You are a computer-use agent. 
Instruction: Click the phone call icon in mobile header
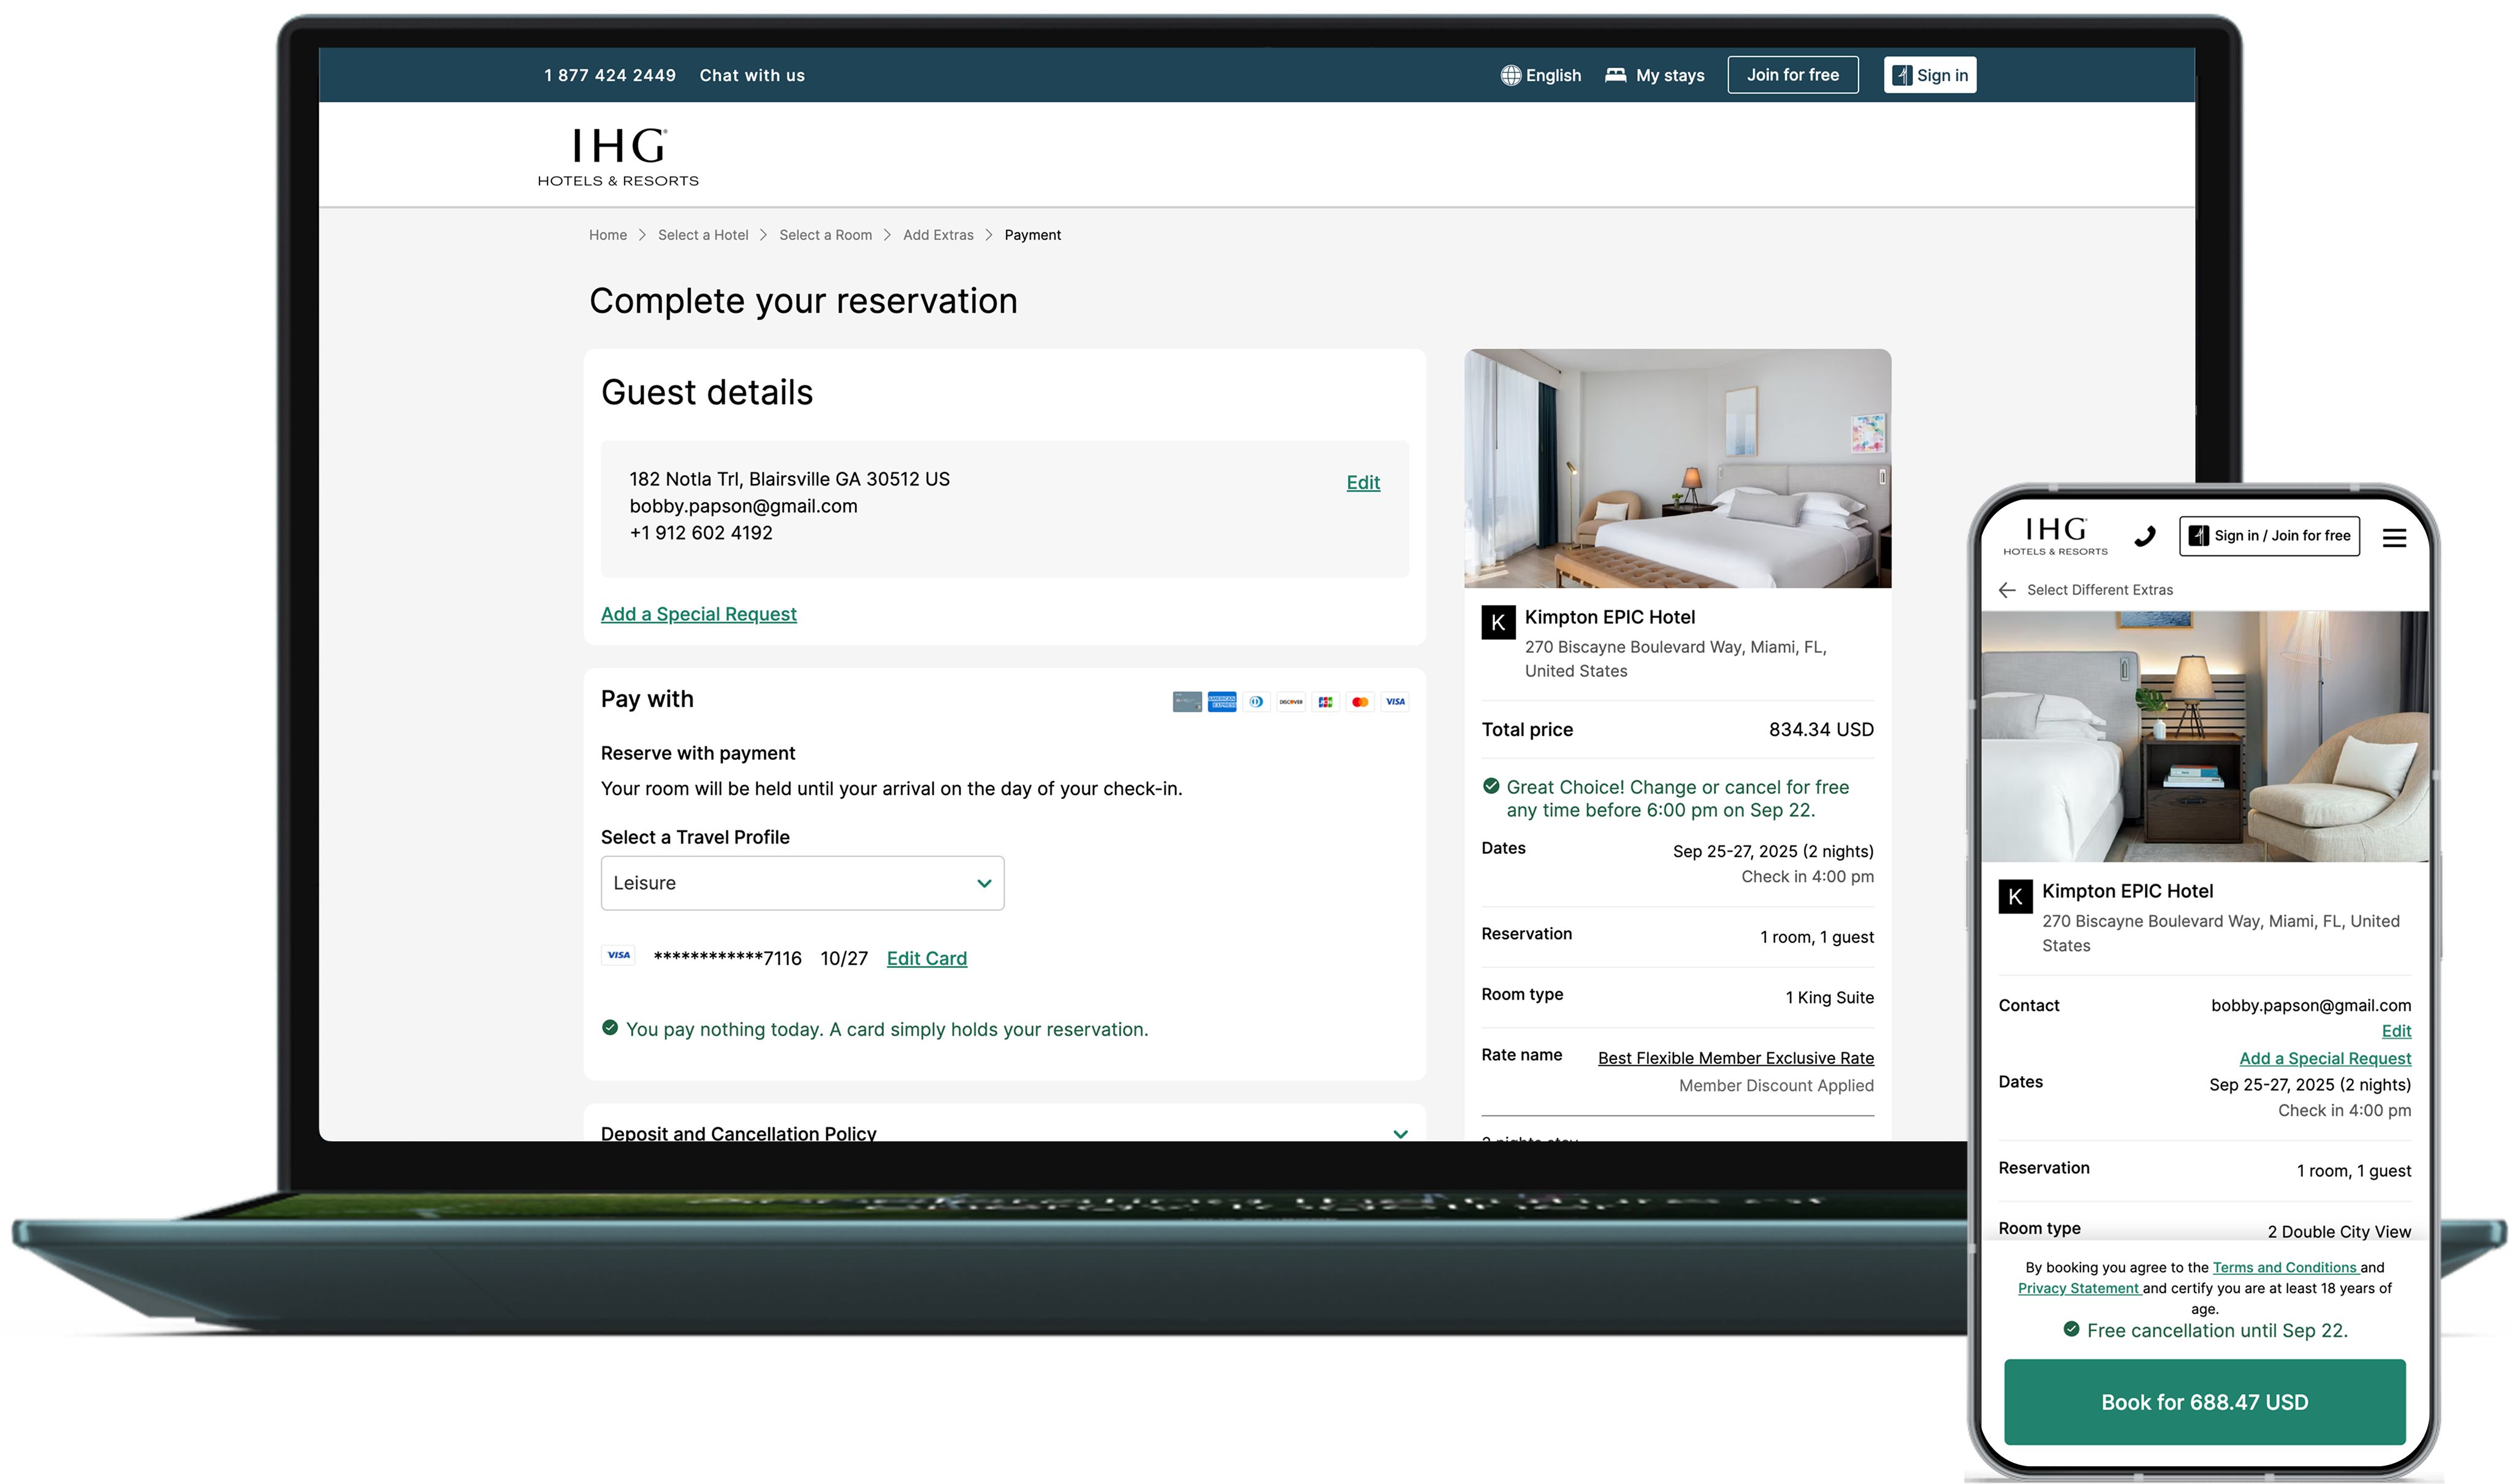(2144, 537)
